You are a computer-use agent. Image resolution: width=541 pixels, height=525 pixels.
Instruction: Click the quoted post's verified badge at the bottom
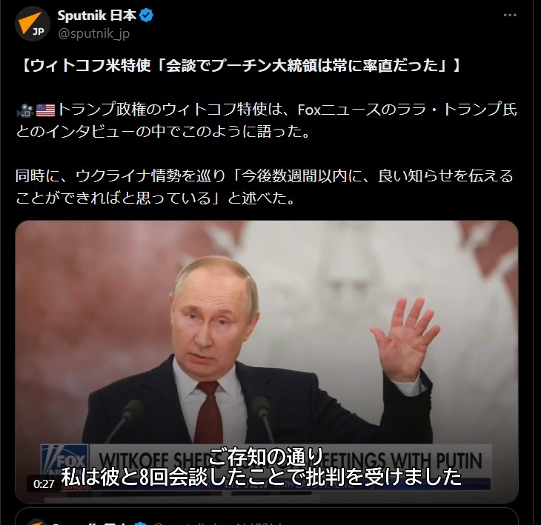pos(140,523)
